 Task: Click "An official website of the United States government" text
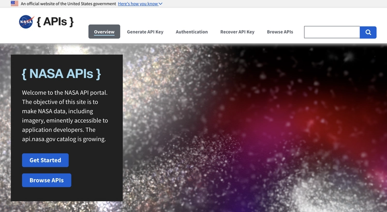(68, 4)
